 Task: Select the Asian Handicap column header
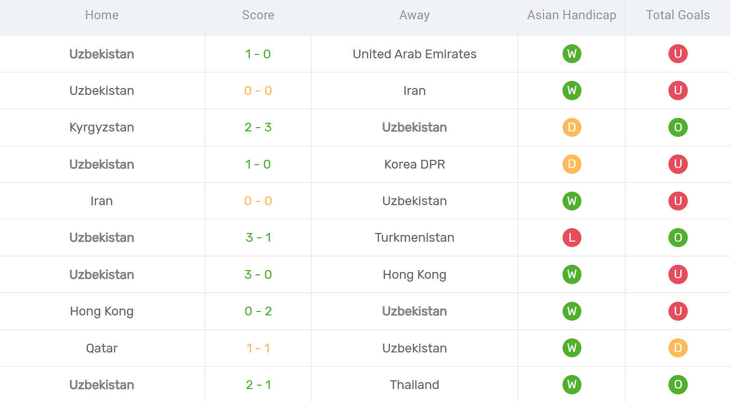572,15
